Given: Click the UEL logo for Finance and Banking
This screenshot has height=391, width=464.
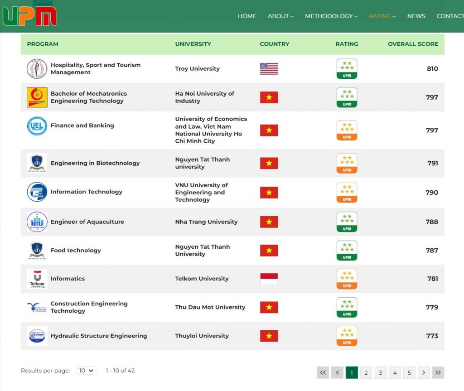Looking at the screenshot, I should tap(37, 126).
